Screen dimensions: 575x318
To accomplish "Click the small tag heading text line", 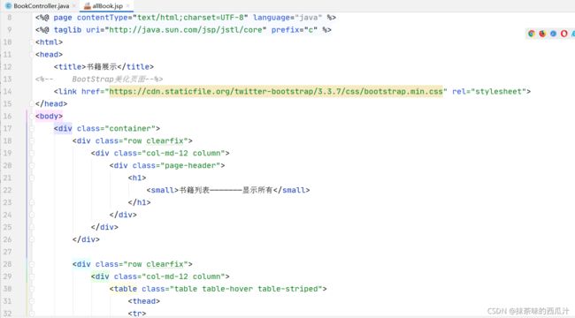I will click(x=228, y=190).
